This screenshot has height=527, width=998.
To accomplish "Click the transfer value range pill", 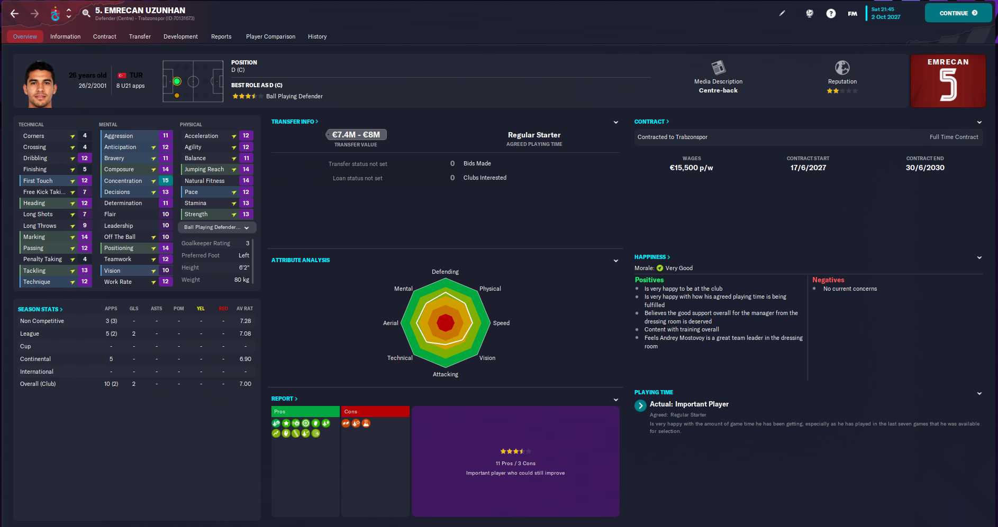I will [356, 134].
